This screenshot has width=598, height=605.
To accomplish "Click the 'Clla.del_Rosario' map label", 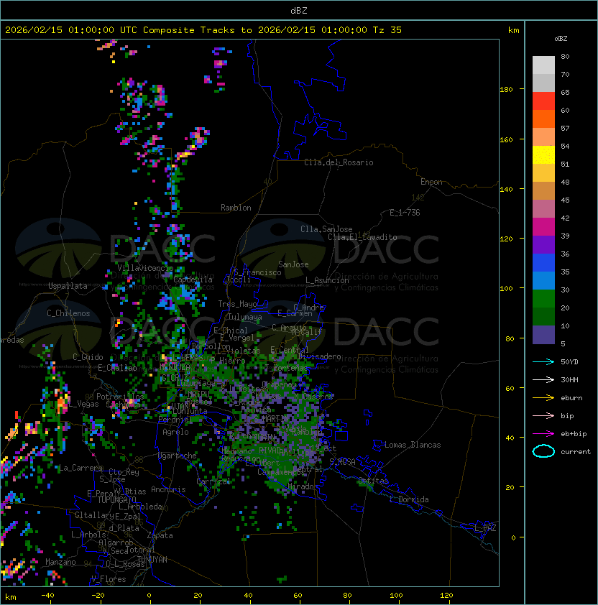I will (x=339, y=162).
